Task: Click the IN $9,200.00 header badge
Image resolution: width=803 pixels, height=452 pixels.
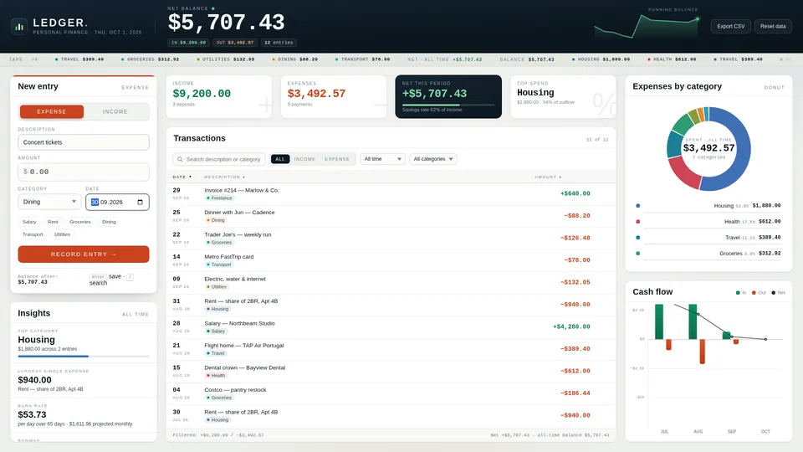Action: [188, 43]
